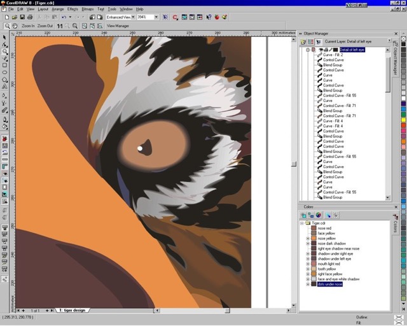Viewport: 407px width, 326px height.
Task: Toggle eye visibility of Detail of left eye layer
Action: (321, 50)
